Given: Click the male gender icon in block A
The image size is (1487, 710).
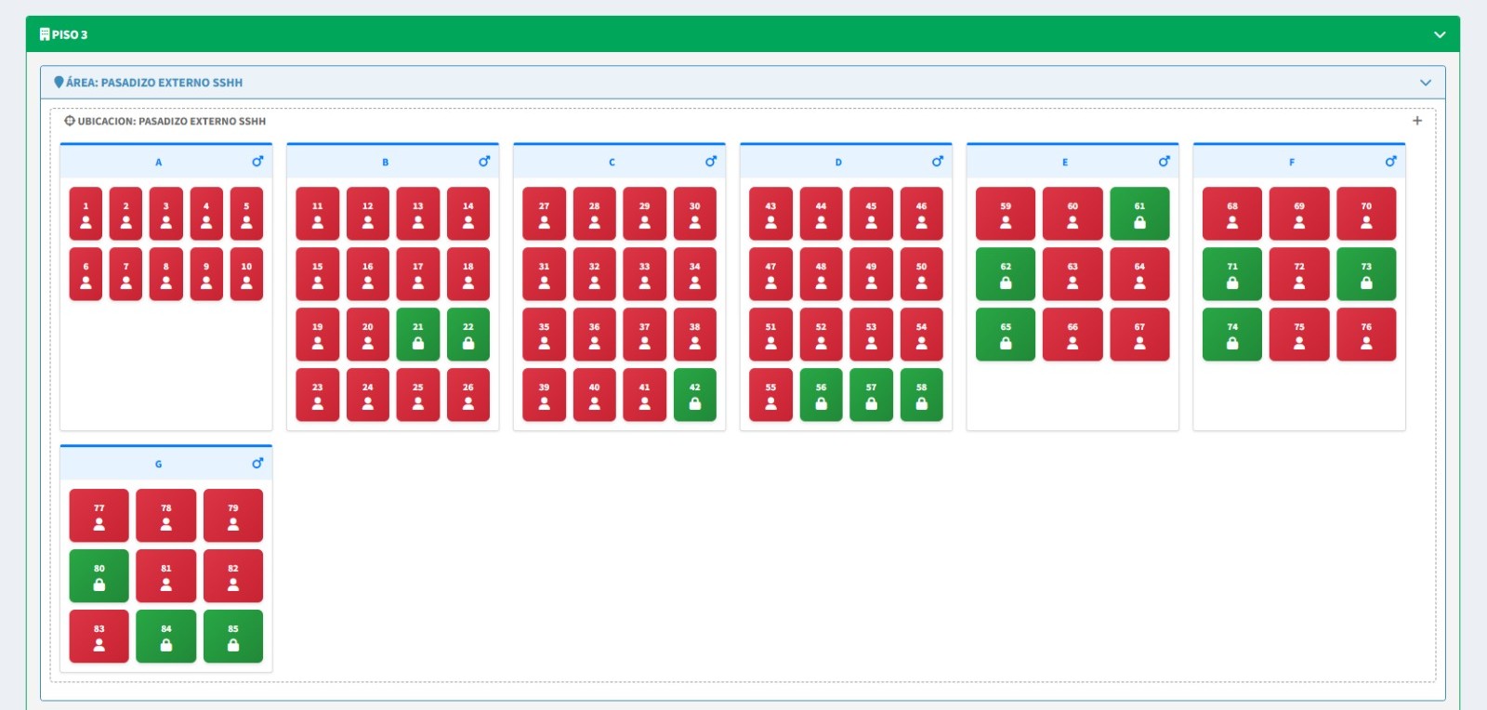Looking at the screenshot, I should 257,161.
